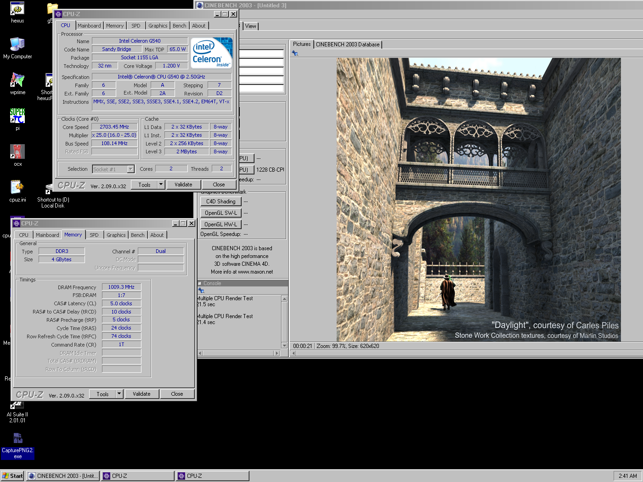Open CapturePNG2.exe desktop icon
Image resolution: width=643 pixels, height=482 pixels.
coord(17,446)
